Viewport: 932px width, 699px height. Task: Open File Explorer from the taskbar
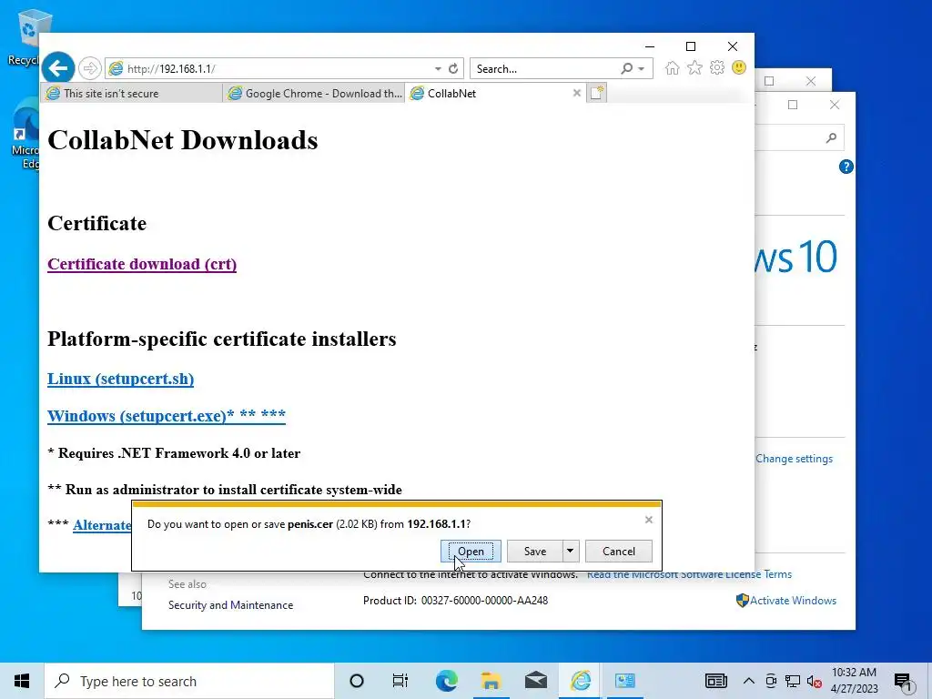(x=491, y=681)
